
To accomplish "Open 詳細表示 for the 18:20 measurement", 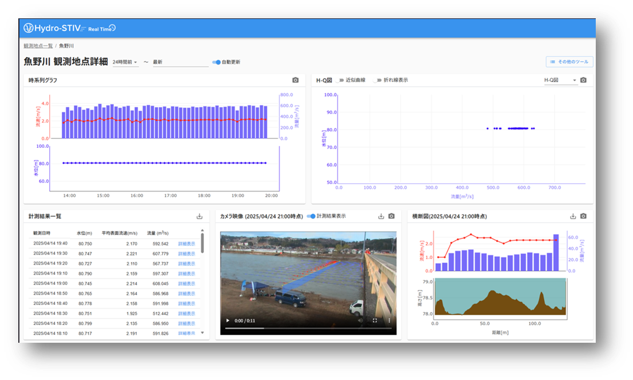I will tap(187, 323).
